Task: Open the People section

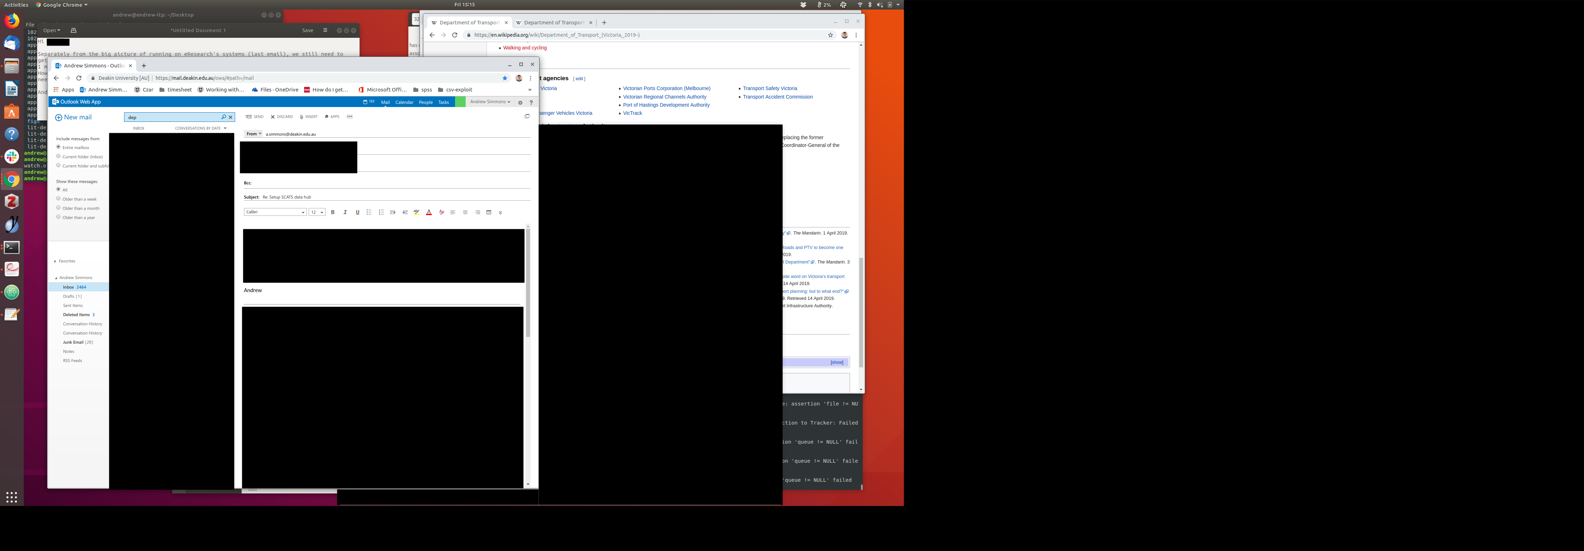Action: (425, 102)
